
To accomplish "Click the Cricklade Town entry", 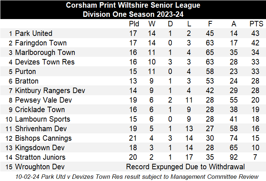I will point(40,110).
